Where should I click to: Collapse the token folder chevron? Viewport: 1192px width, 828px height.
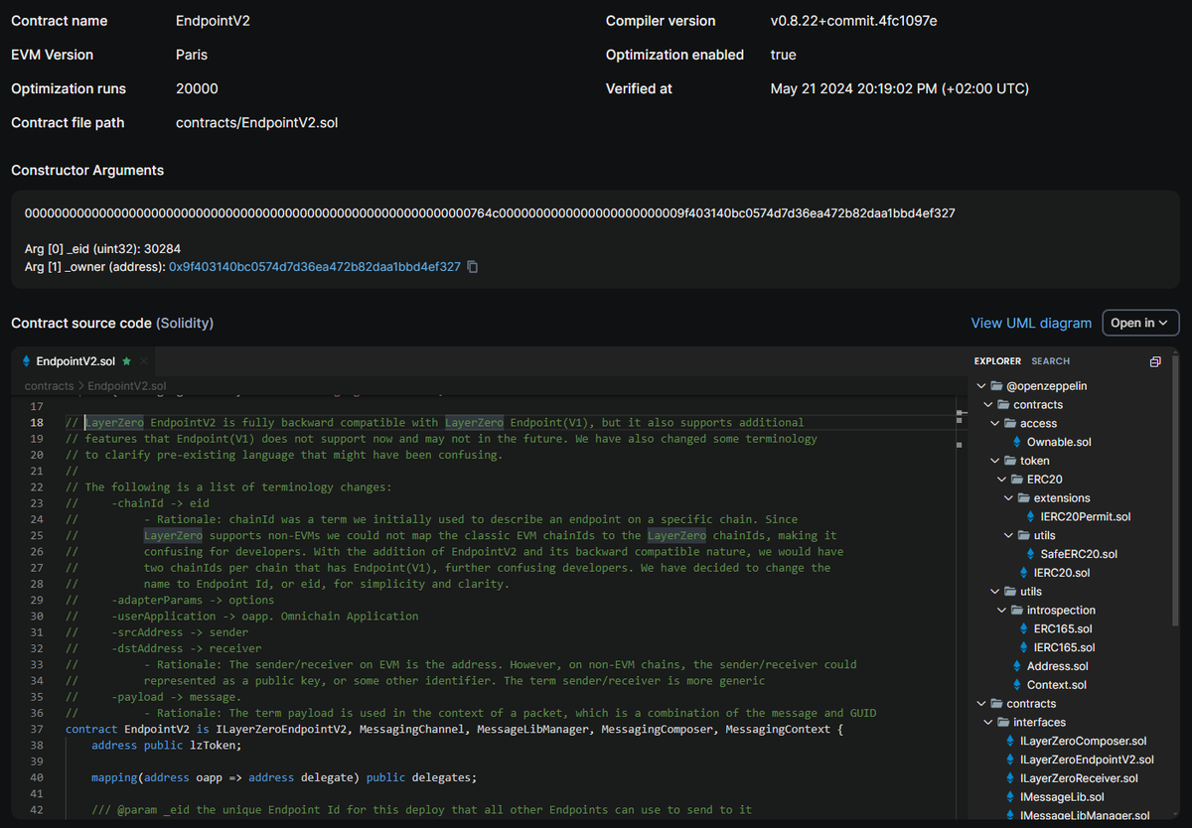point(996,461)
